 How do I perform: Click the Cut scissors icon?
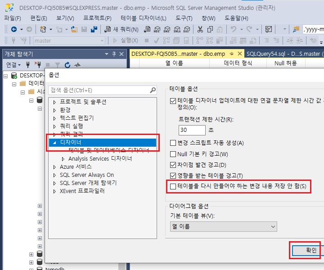pyautogui.click(x=200, y=29)
